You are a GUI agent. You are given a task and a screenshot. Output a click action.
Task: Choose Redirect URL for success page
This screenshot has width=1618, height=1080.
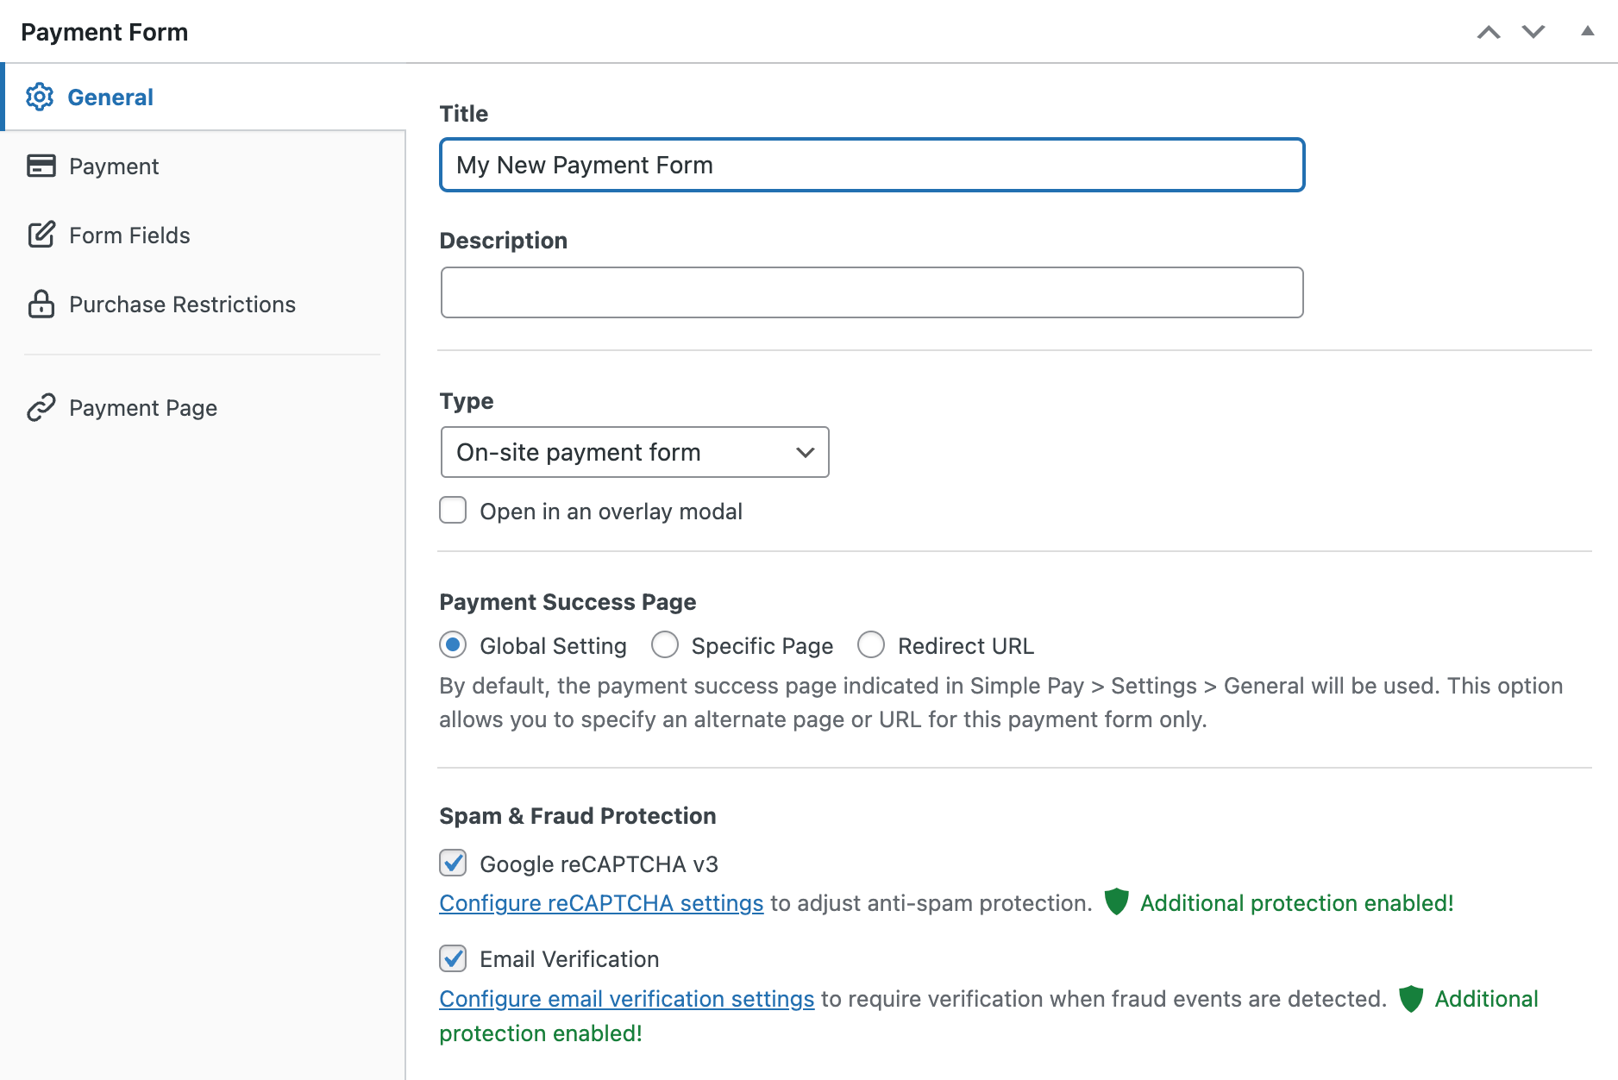coord(871,644)
